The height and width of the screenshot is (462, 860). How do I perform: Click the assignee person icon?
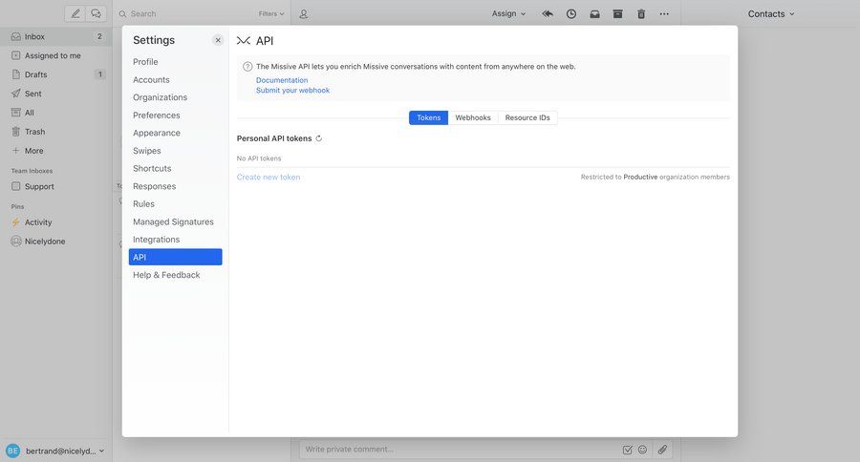tap(303, 13)
